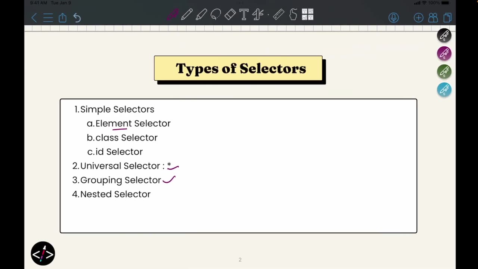Open the multi-tool knife icon
The image size is (478, 269).
click(x=258, y=15)
